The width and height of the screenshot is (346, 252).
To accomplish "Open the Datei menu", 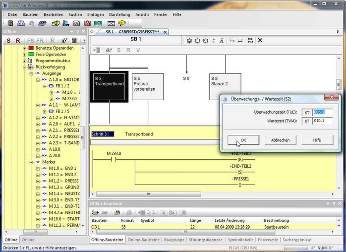I will (12, 14).
